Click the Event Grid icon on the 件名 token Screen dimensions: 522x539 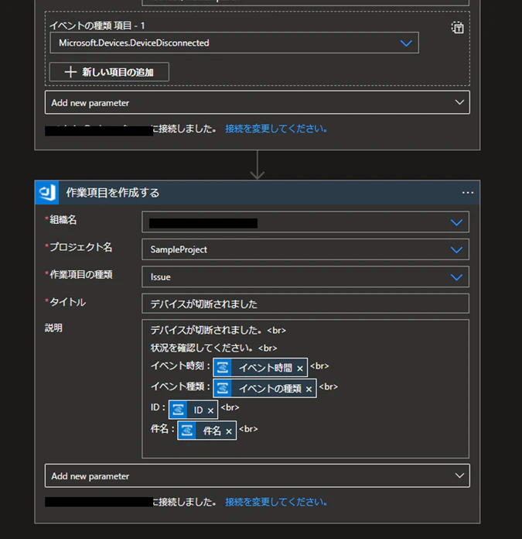[187, 431]
